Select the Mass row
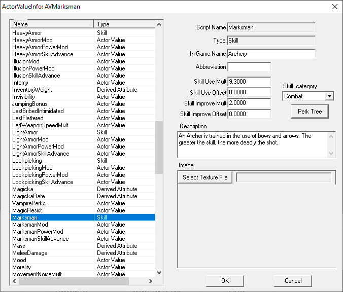 click(x=83, y=246)
